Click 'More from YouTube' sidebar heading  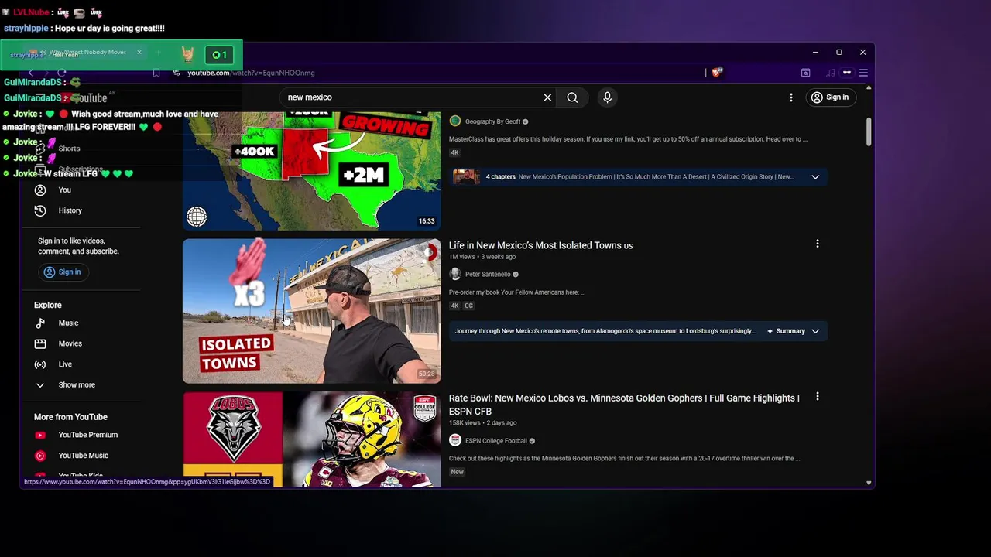[x=70, y=417]
